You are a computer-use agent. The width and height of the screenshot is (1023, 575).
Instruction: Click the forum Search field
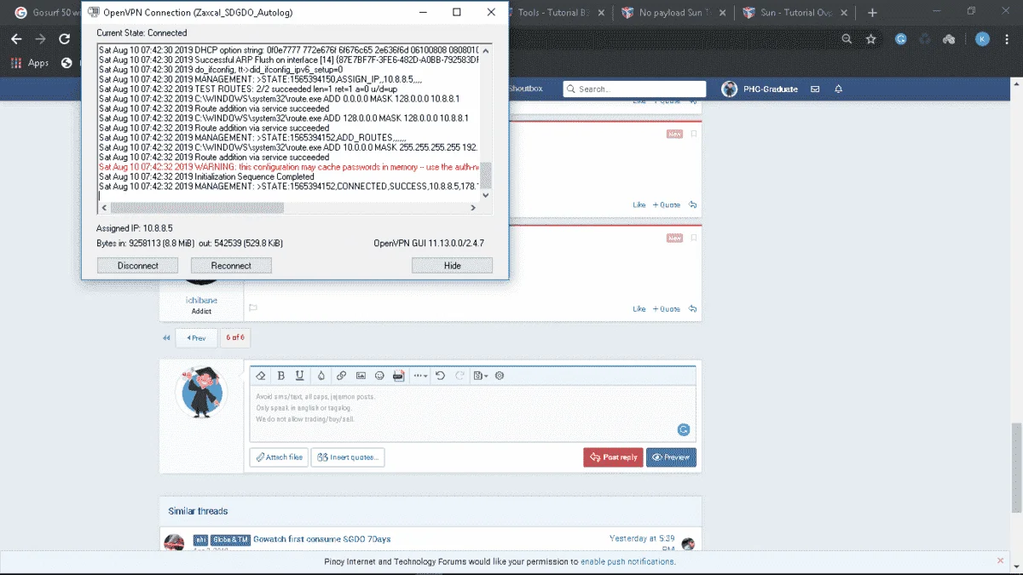[635, 89]
